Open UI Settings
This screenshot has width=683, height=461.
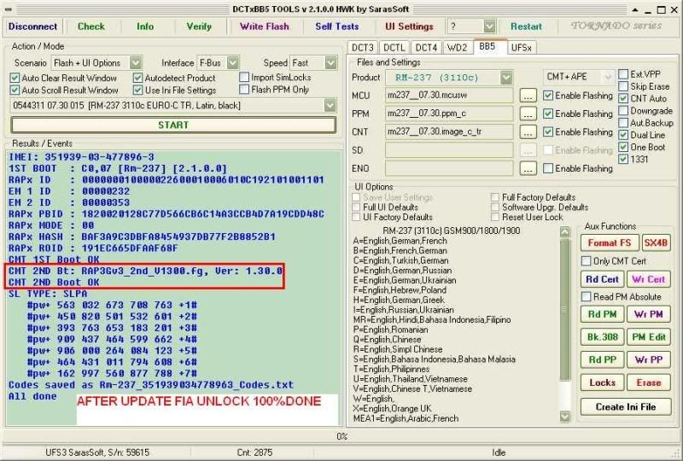coord(409,26)
